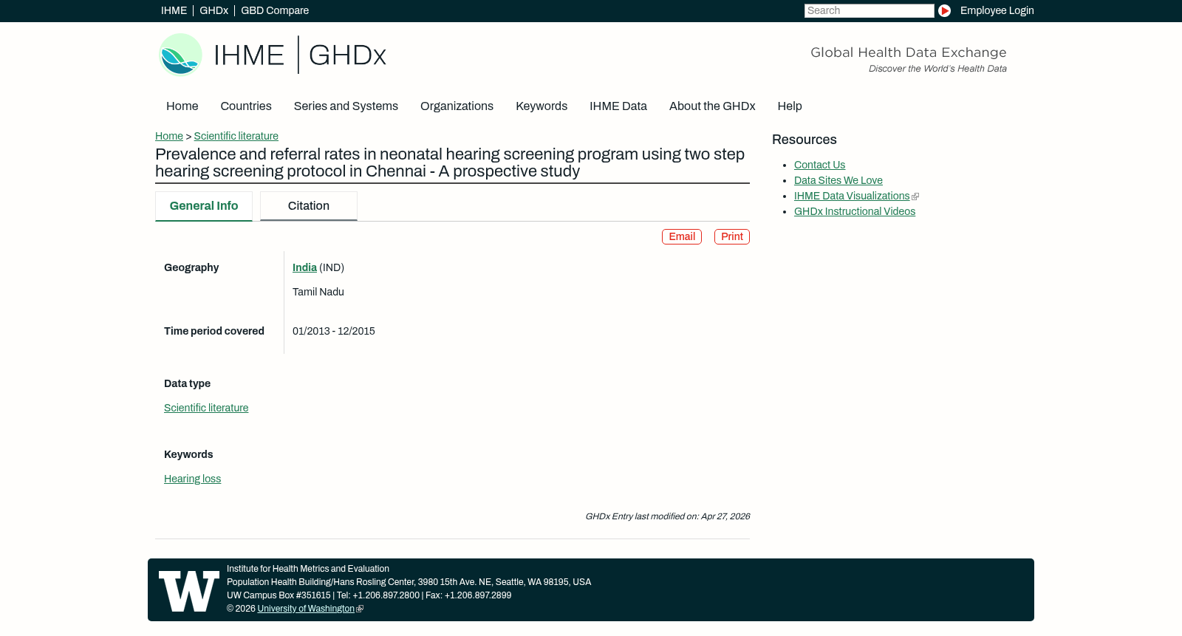Open IHME Data Visualizations link
The height and width of the screenshot is (636, 1182).
coord(852,196)
